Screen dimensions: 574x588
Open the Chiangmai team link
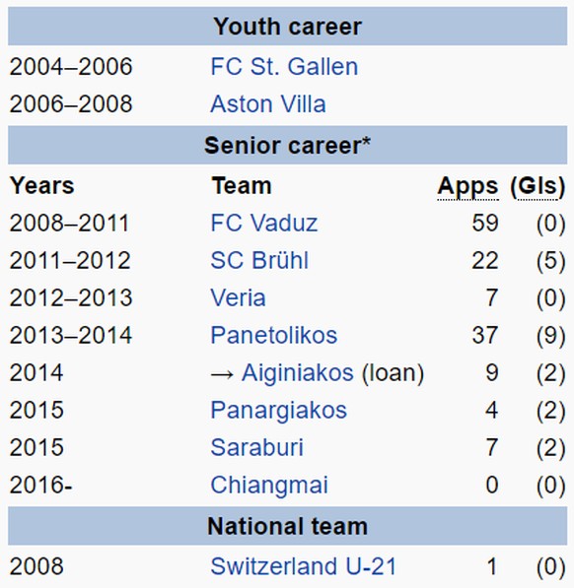(269, 486)
